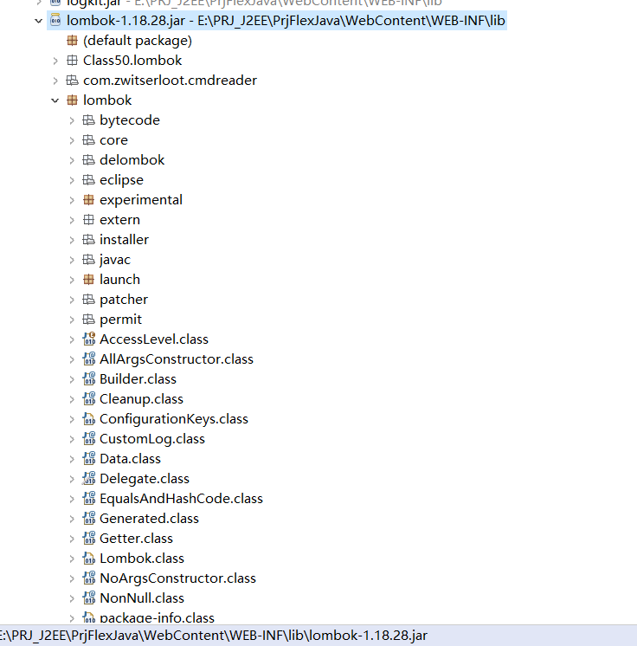Expand the core package
The height and width of the screenshot is (646, 637).
pos(72,140)
